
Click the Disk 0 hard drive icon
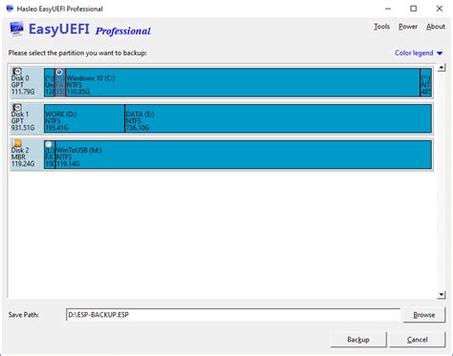[x=17, y=72]
